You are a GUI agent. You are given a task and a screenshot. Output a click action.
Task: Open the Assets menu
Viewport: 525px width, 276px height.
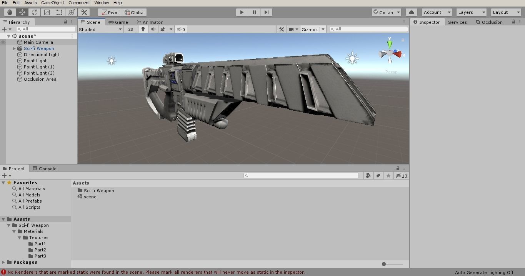30,3
